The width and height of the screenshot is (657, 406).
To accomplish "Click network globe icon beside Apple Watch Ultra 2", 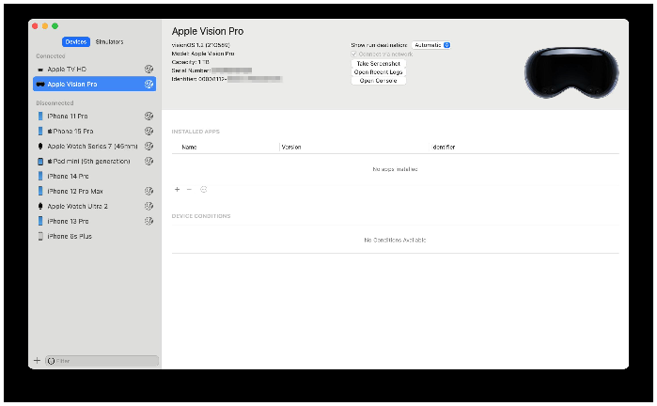I will click(x=149, y=206).
